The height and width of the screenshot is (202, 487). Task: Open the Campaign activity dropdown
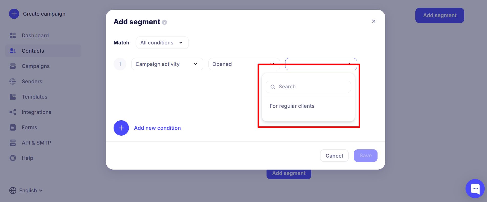[x=167, y=64]
